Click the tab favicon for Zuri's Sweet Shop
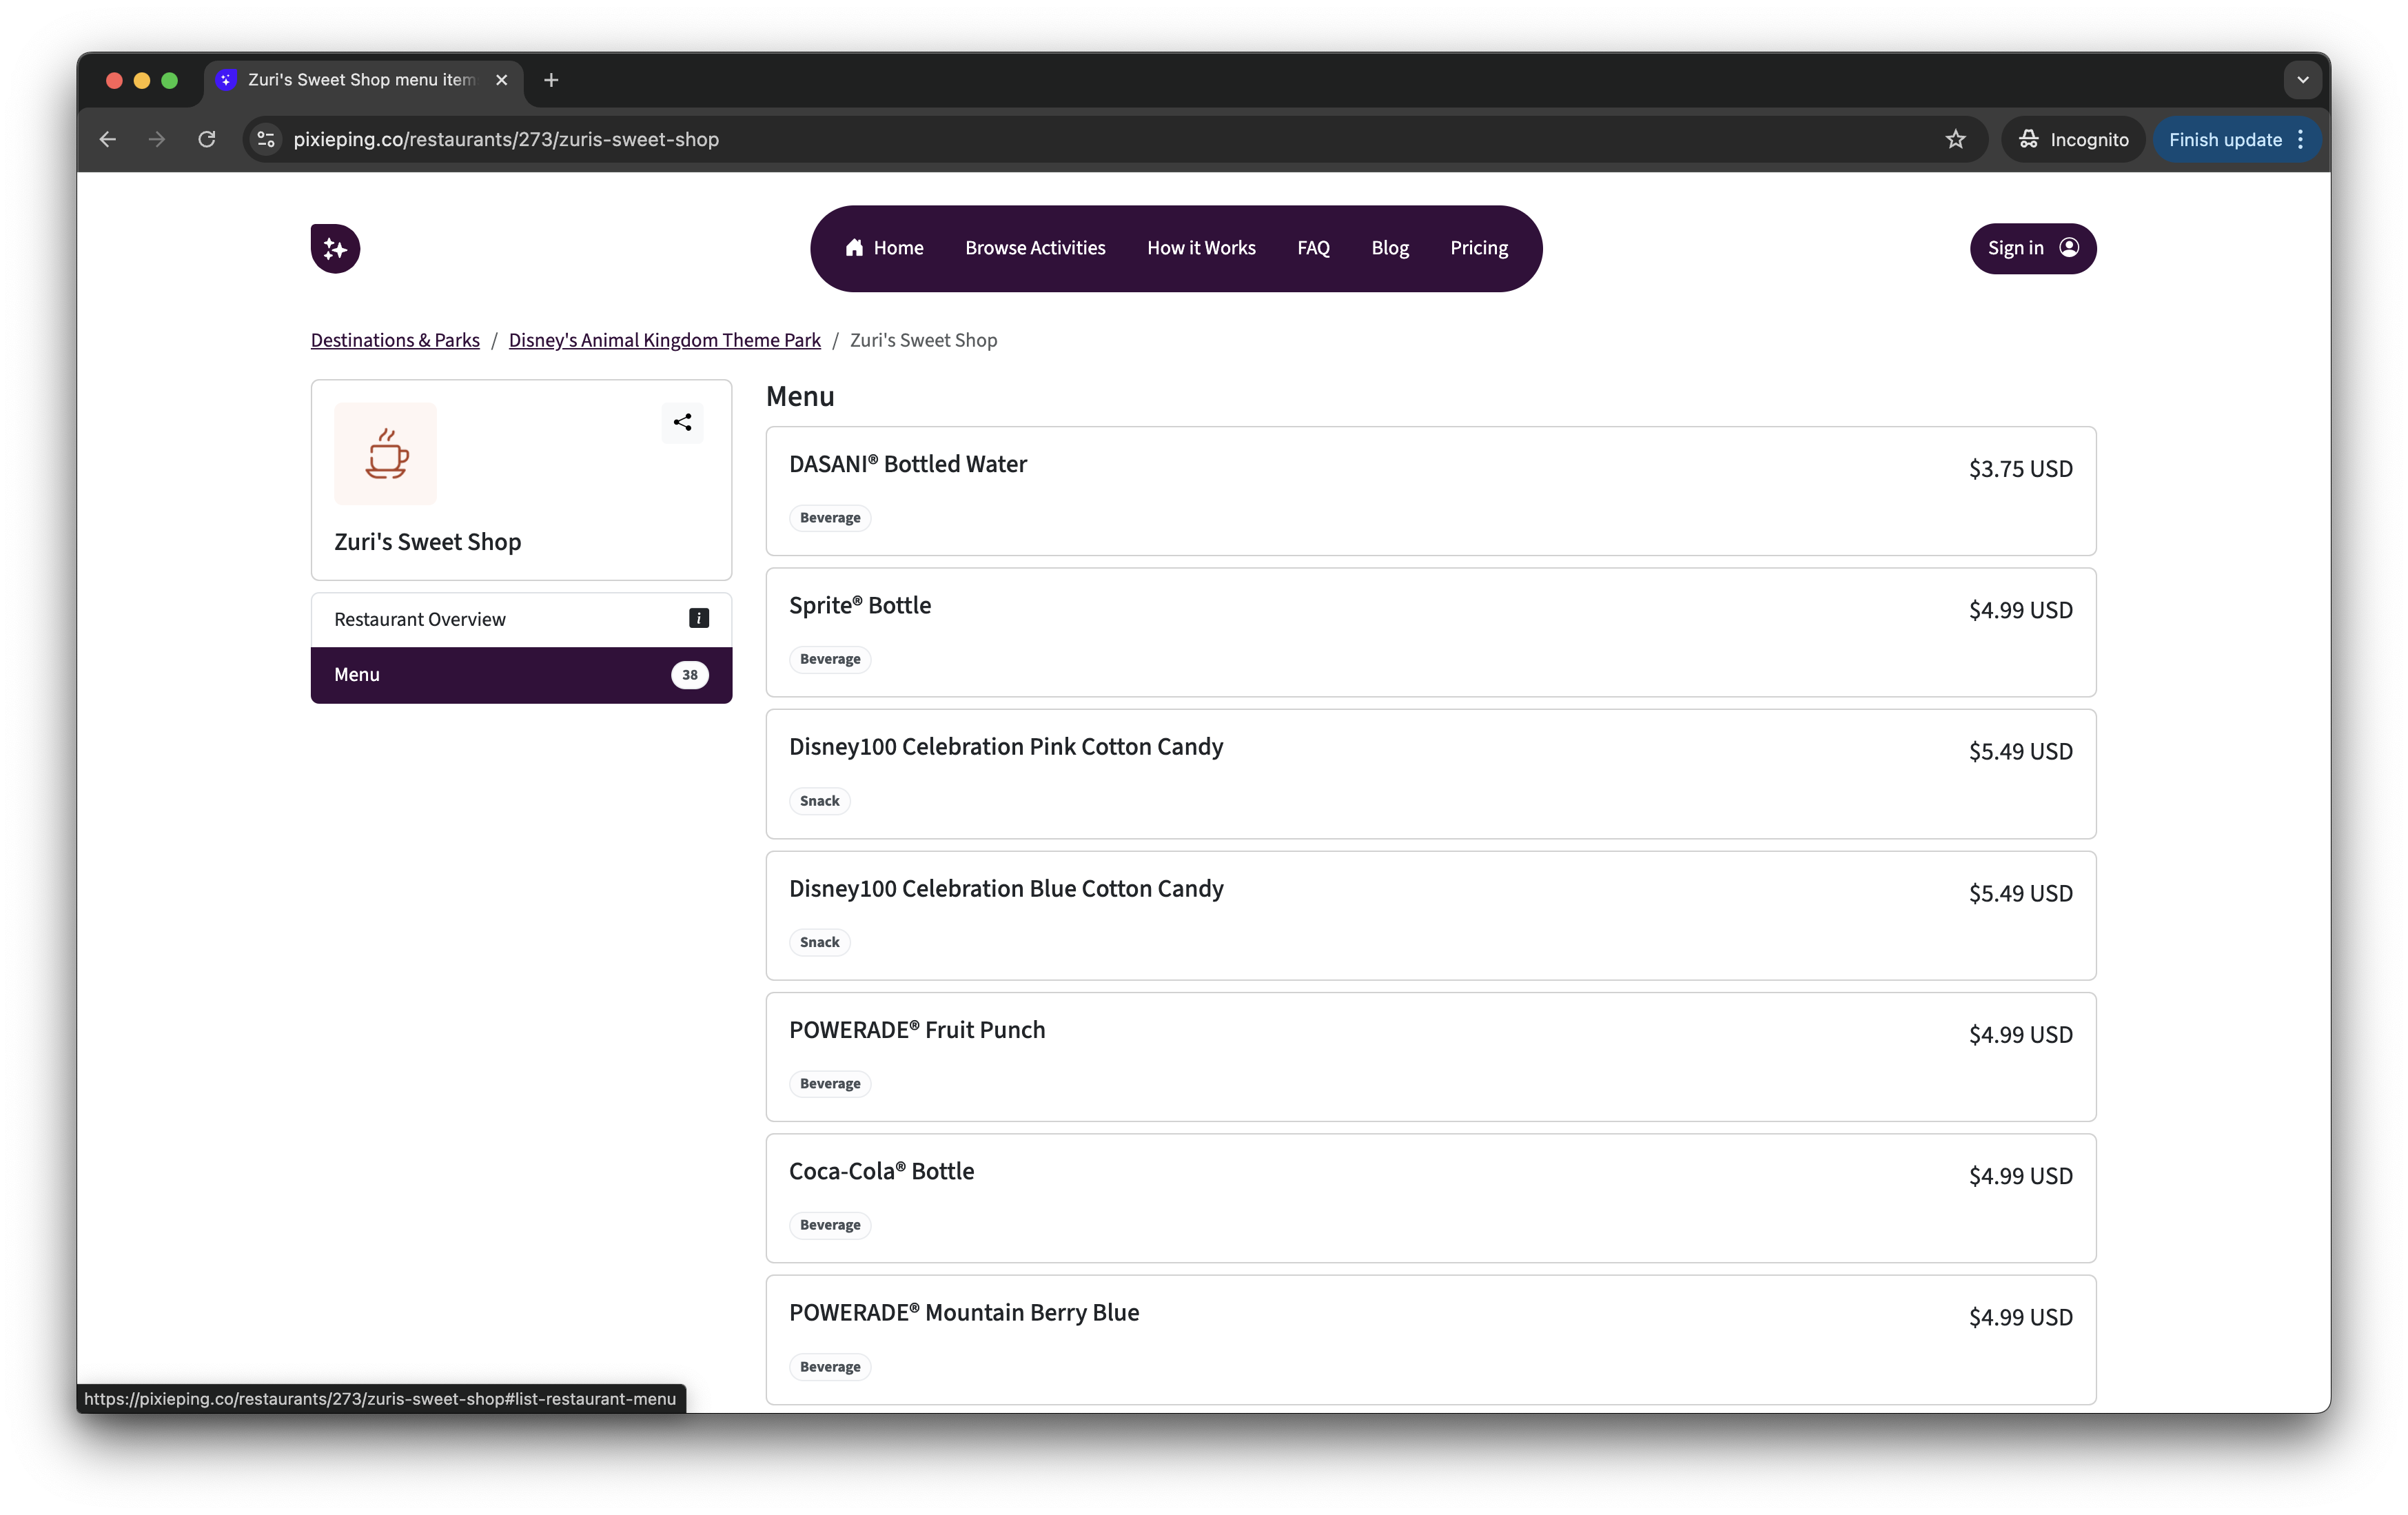The height and width of the screenshot is (1515, 2408). (x=226, y=80)
